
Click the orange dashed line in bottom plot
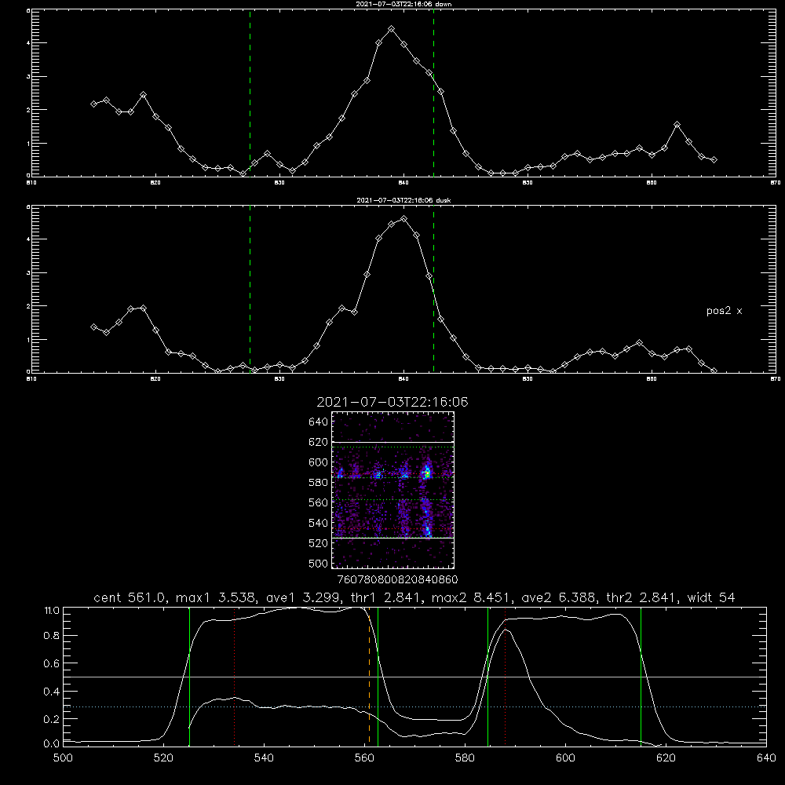tap(370, 676)
